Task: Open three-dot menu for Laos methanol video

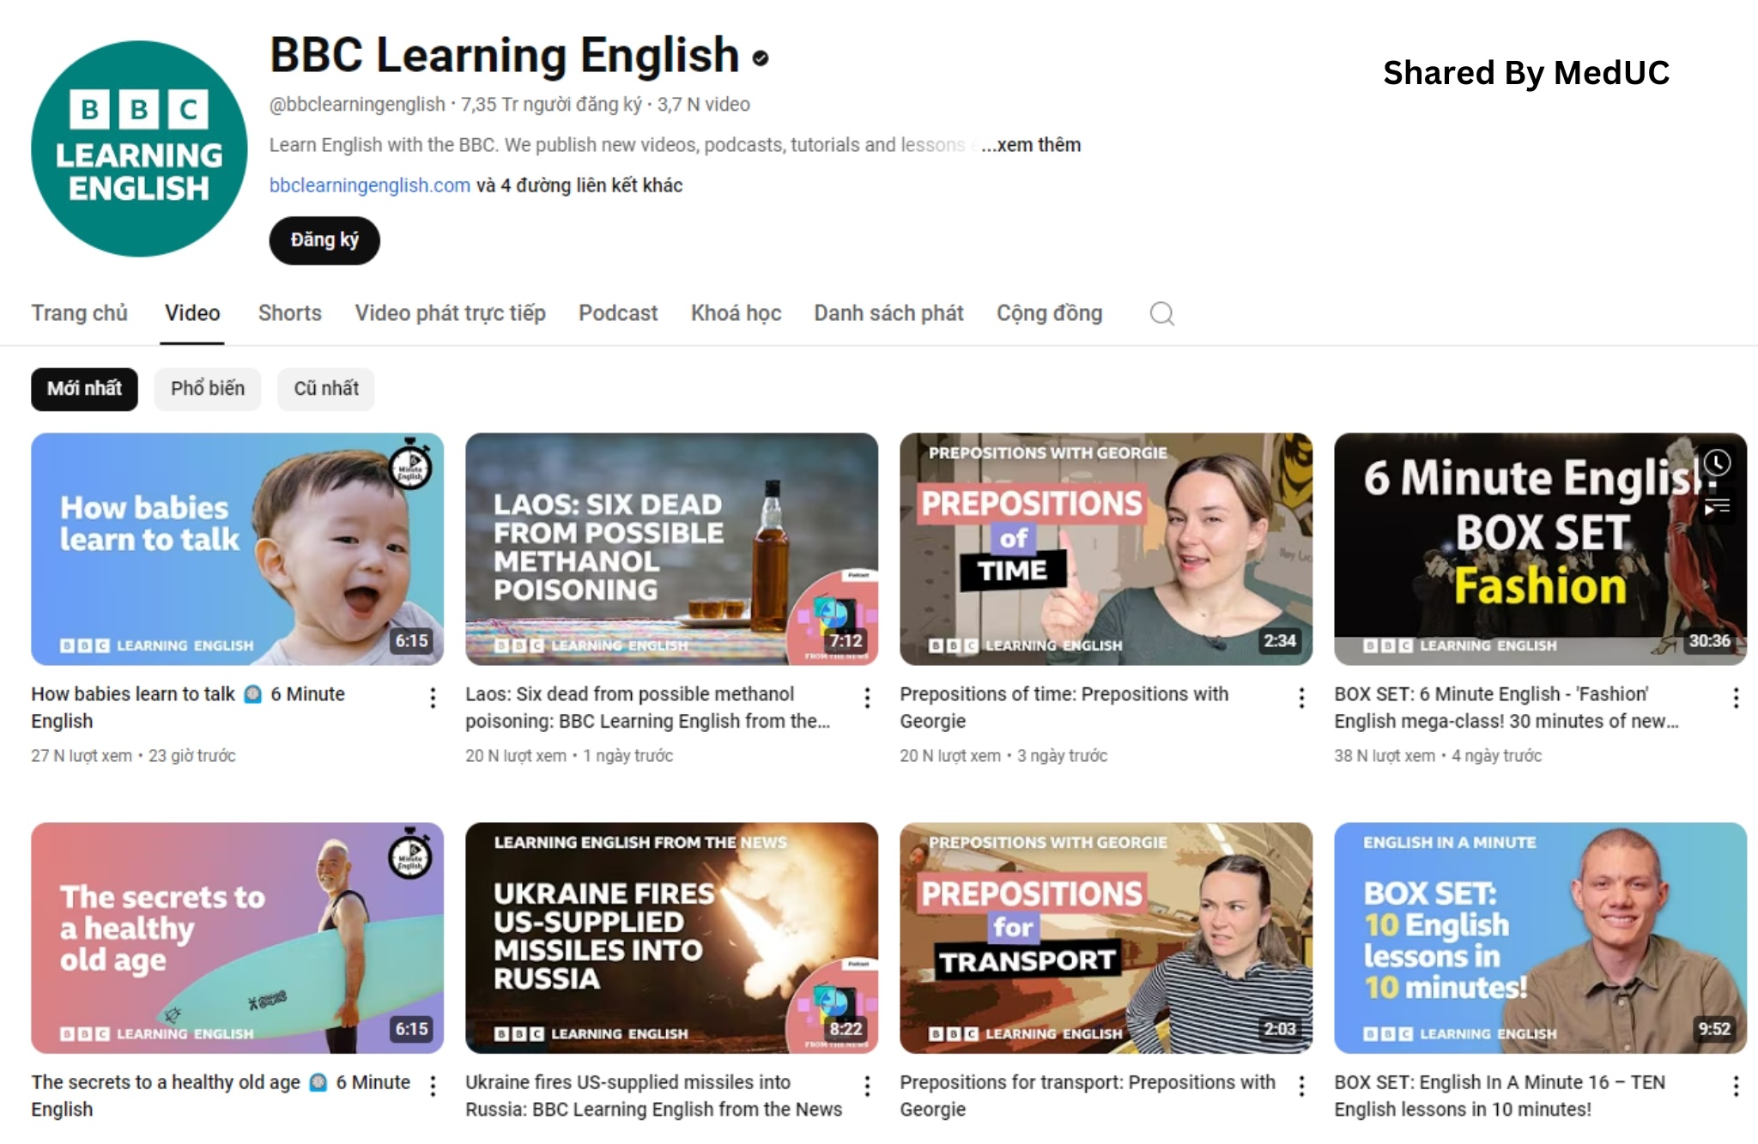Action: pos(867,699)
